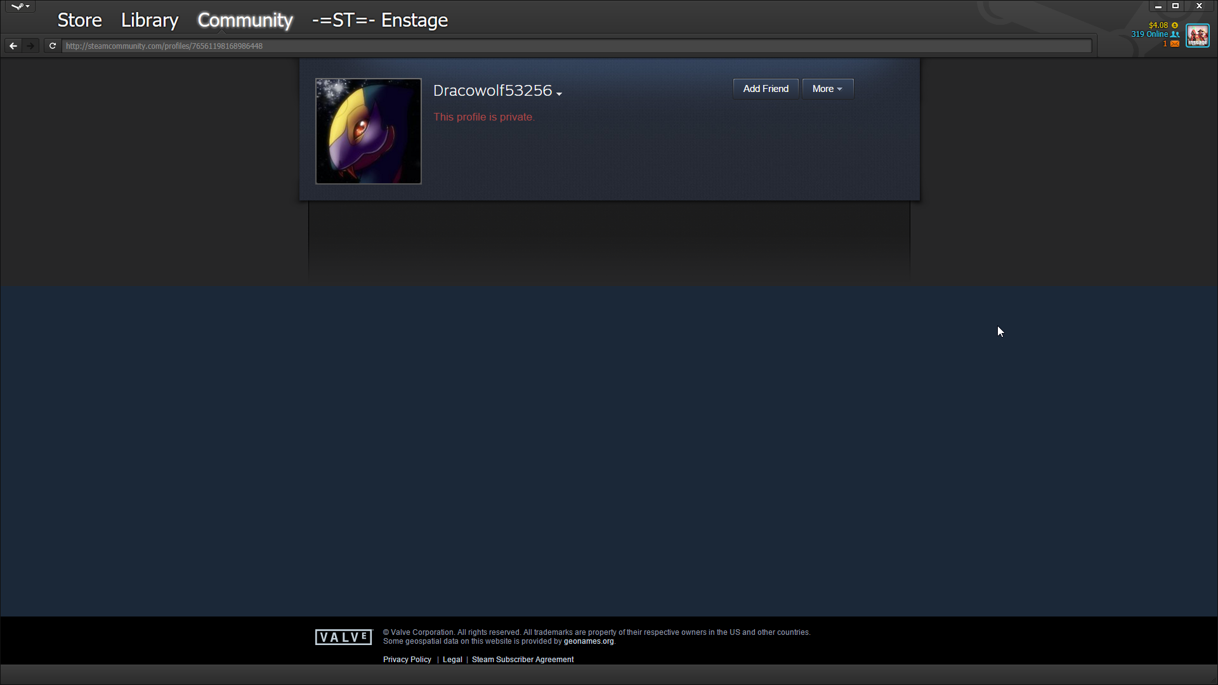Open the Library tab
1218x685 pixels.
click(x=150, y=20)
